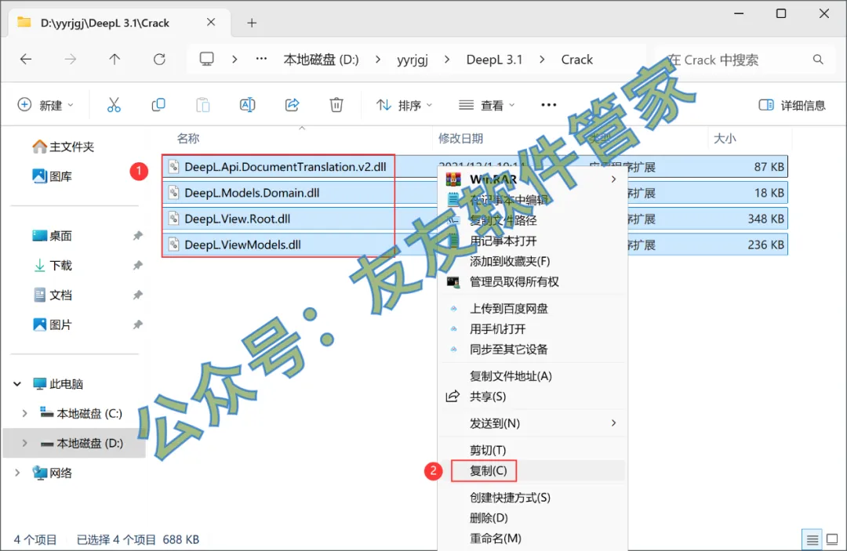Click the Rename icon in toolbar
The image size is (847, 551).
247,105
